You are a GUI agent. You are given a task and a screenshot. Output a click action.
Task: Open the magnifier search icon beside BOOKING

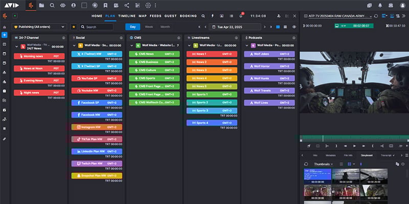[203, 16]
